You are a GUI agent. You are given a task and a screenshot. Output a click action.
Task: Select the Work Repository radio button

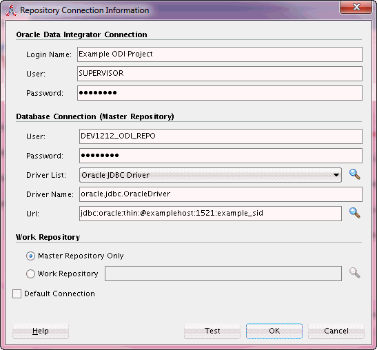tap(30, 274)
